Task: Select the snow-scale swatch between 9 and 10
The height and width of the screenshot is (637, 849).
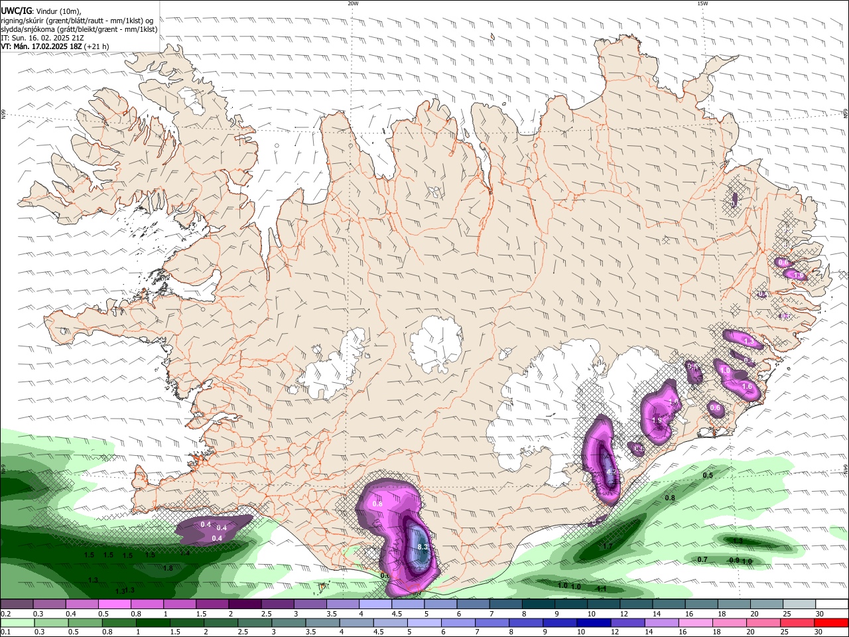Action: pos(571,604)
